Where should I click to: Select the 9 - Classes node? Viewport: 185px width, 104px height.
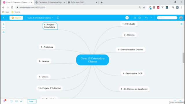[44, 77]
